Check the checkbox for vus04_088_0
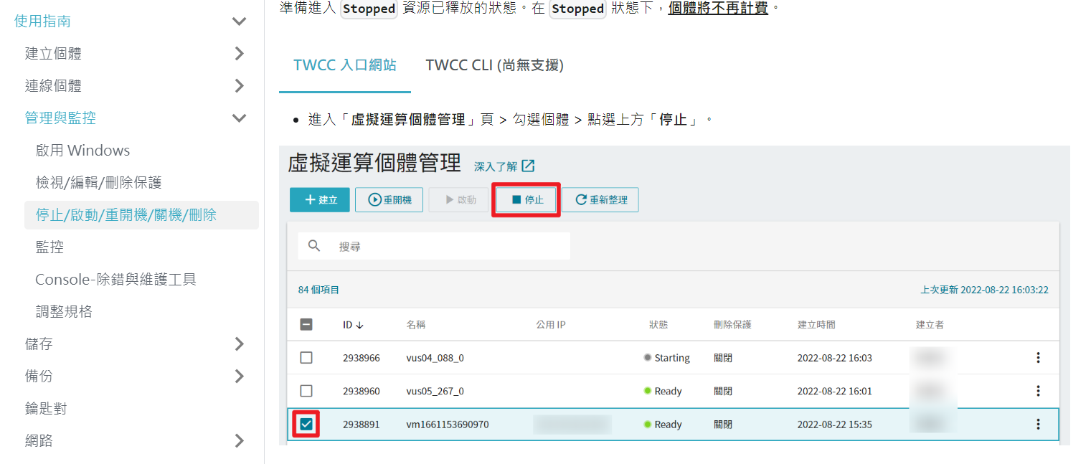The height and width of the screenshot is (464, 1091). tap(306, 357)
